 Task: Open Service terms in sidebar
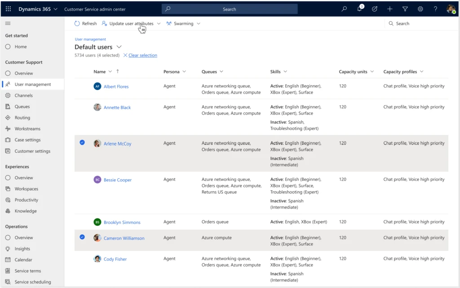(x=27, y=271)
